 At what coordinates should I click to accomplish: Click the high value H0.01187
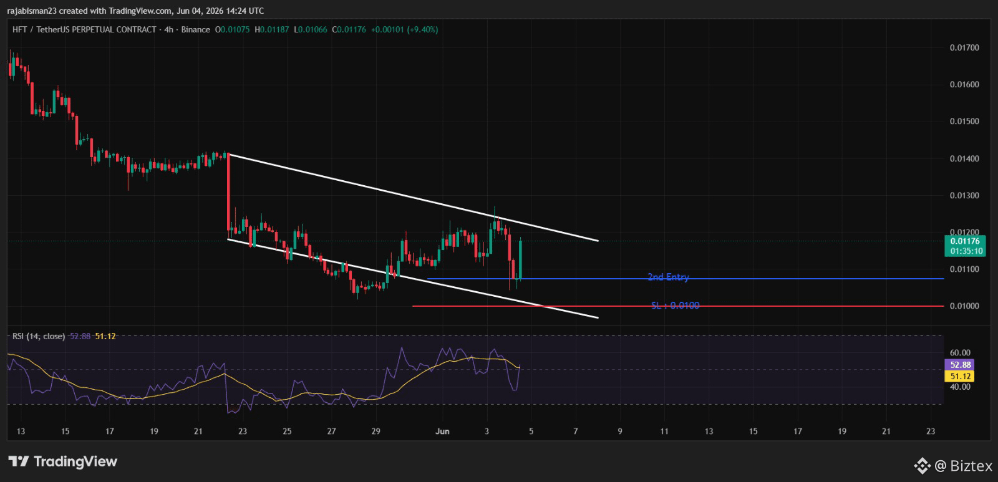272,29
